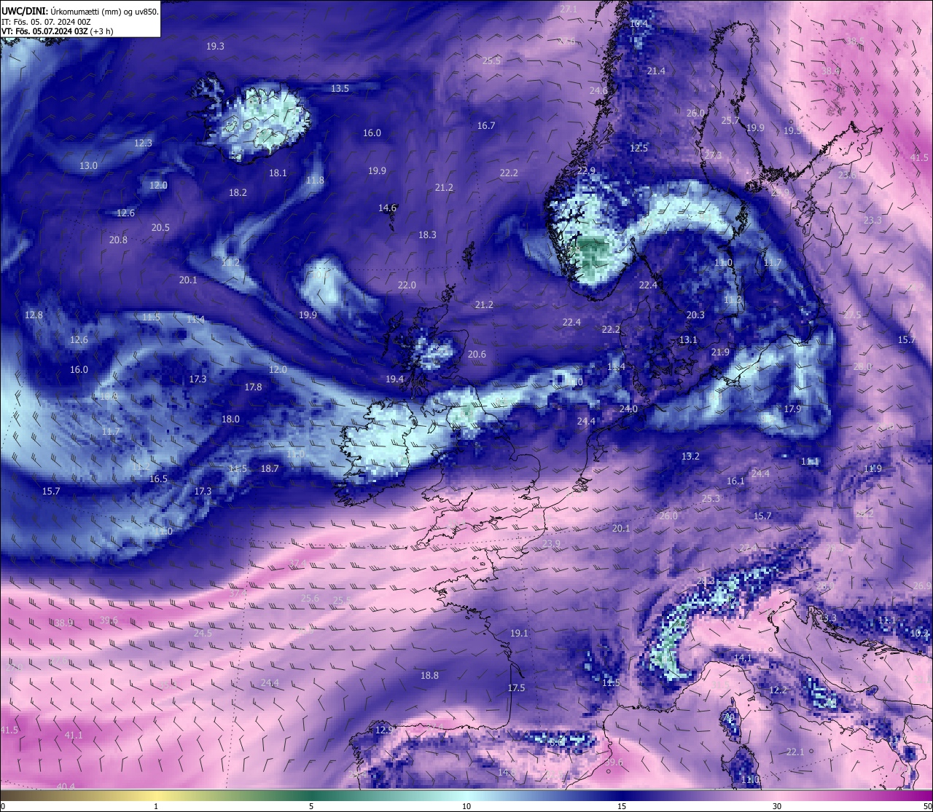Select the 13.2 value over Germany
This screenshot has height=812, width=933.
click(x=690, y=456)
